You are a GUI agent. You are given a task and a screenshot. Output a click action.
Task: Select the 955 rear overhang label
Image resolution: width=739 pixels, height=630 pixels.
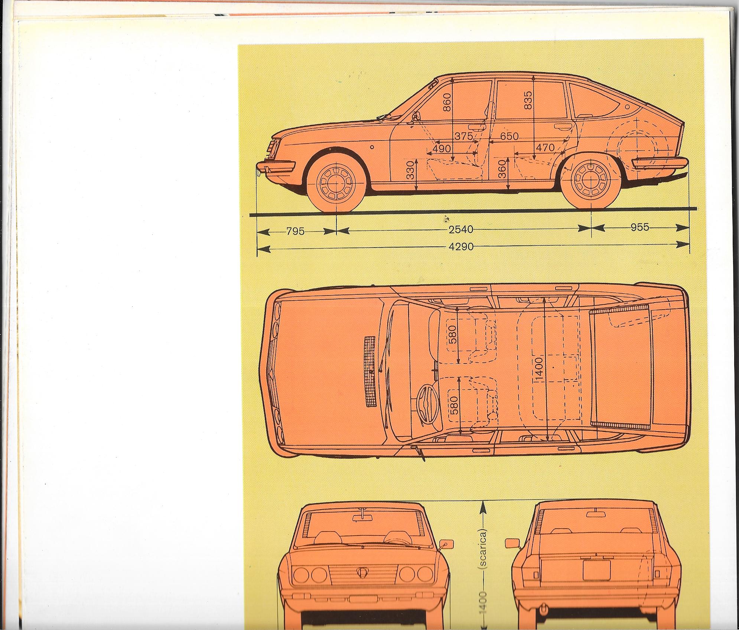[639, 227]
